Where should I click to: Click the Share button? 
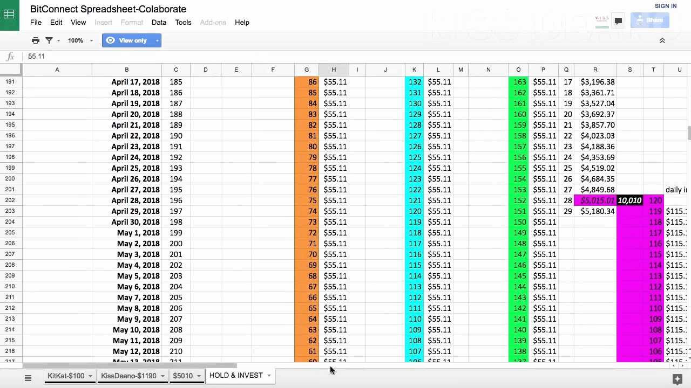tap(650, 20)
